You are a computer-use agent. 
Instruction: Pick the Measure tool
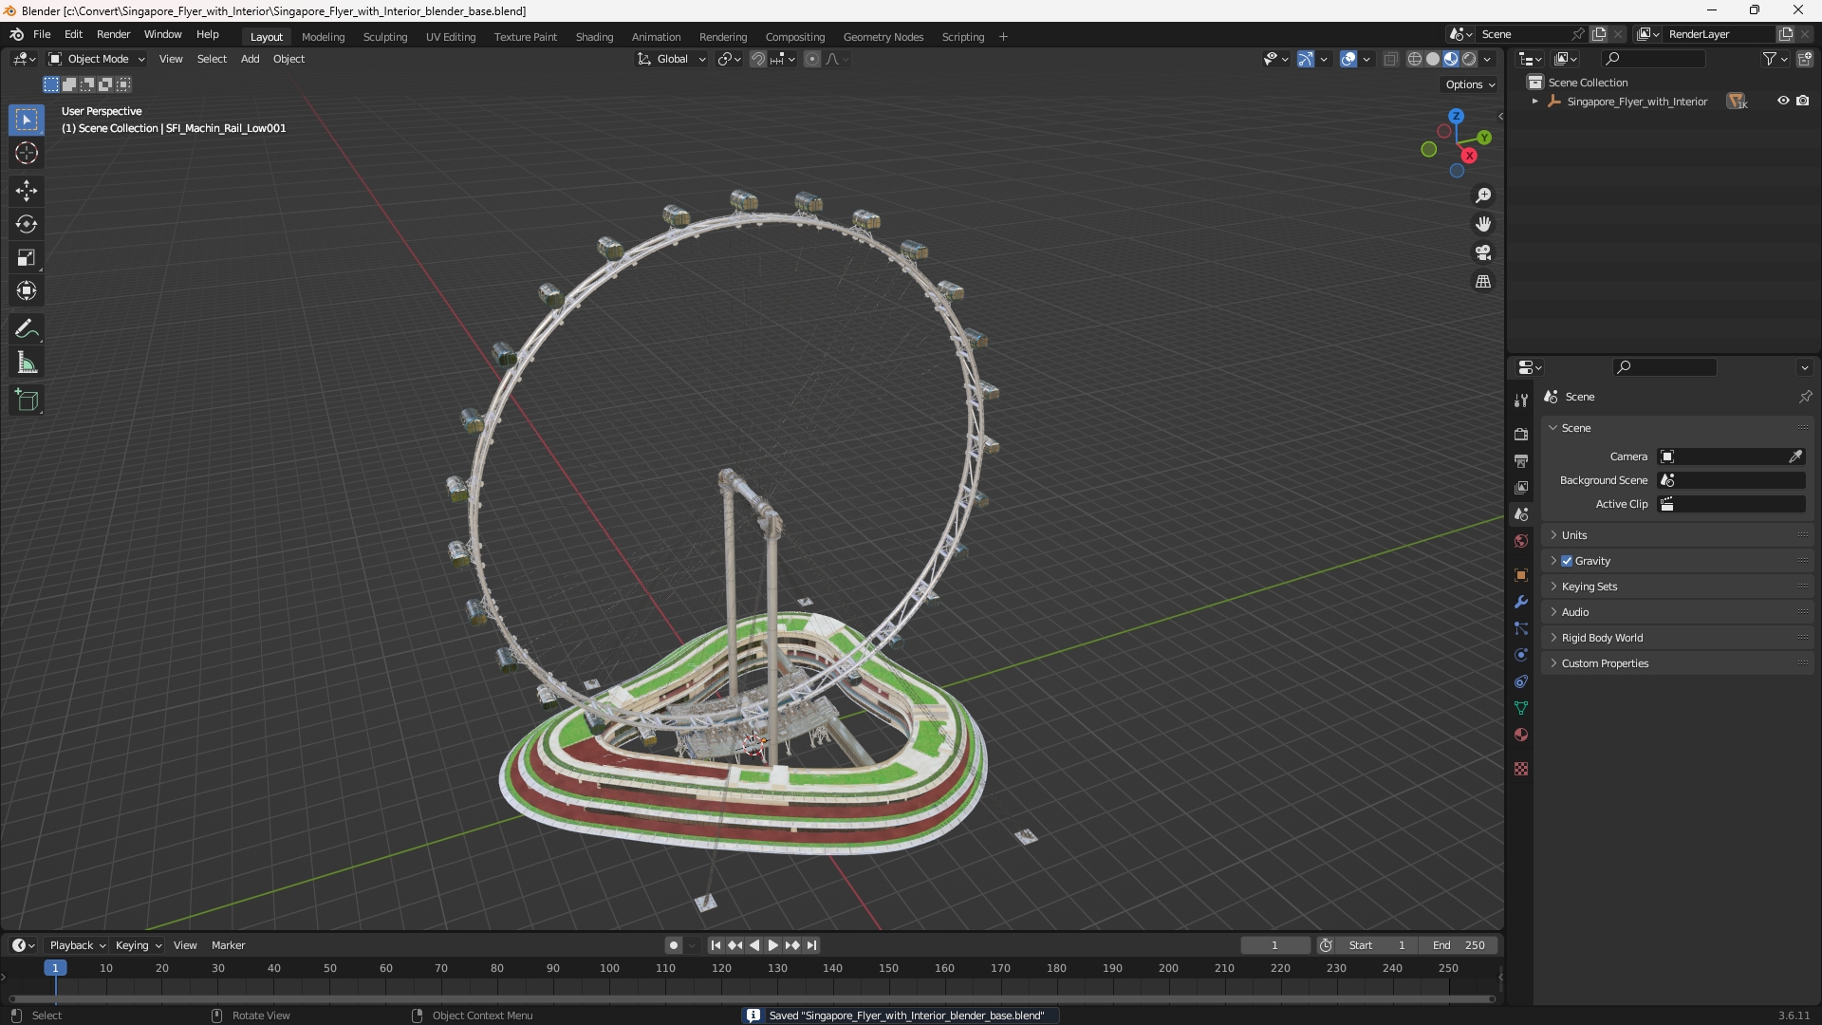click(x=27, y=363)
